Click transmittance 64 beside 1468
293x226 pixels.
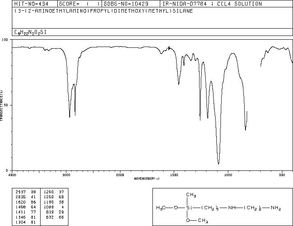33,207
